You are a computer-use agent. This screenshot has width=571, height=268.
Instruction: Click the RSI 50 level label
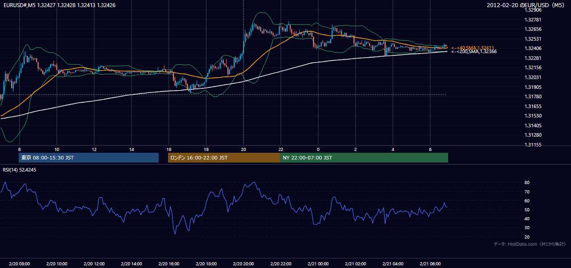tap(527, 209)
